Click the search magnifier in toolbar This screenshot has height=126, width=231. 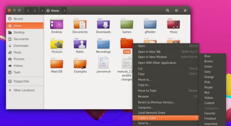(168, 10)
